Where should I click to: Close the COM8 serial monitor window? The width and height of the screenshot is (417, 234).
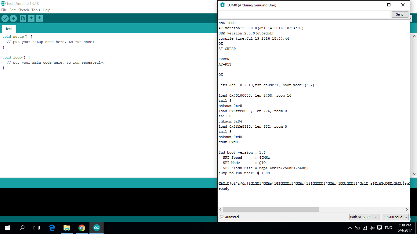click(403, 5)
